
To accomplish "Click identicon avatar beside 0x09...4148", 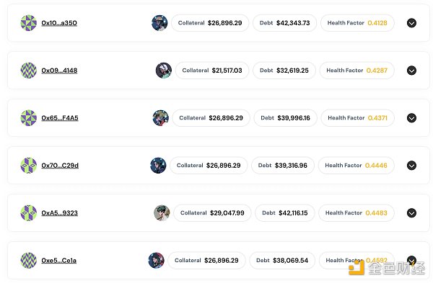I will point(29,71).
